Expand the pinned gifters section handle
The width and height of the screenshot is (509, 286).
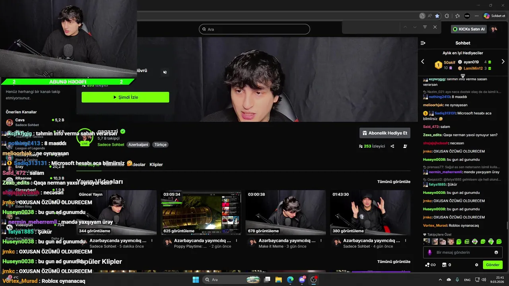[x=463, y=75]
